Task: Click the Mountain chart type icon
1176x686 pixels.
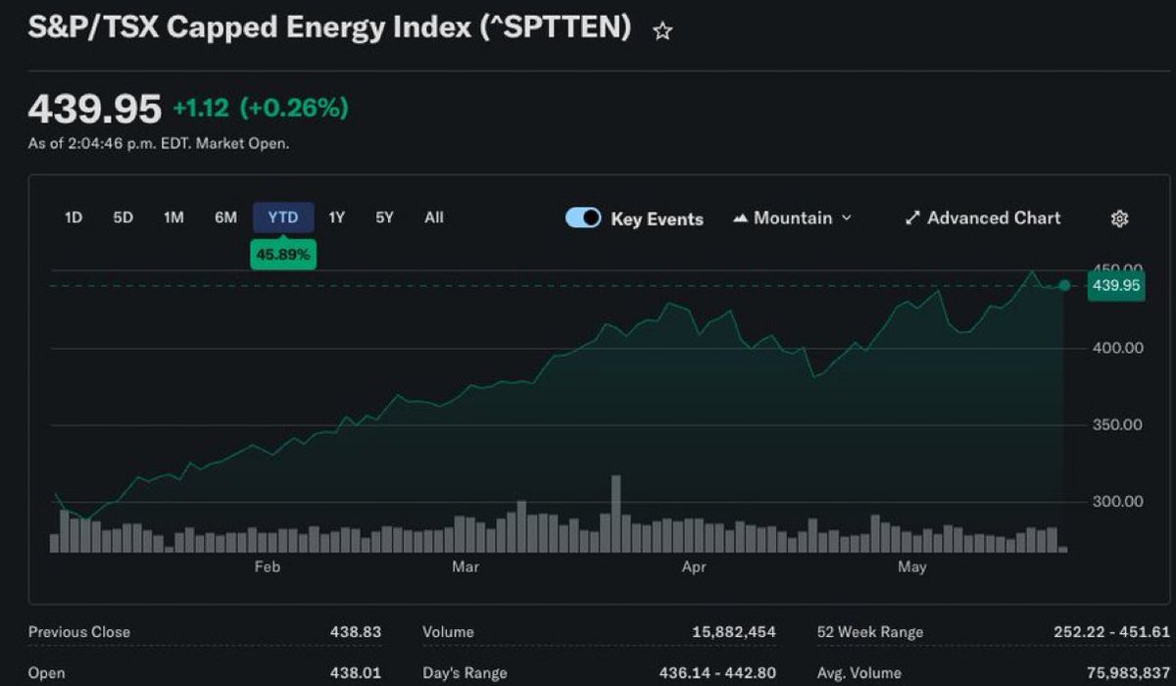Action: pyautogui.click(x=741, y=219)
